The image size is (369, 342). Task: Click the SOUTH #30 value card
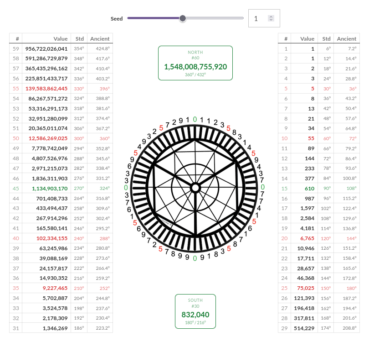point(195,311)
